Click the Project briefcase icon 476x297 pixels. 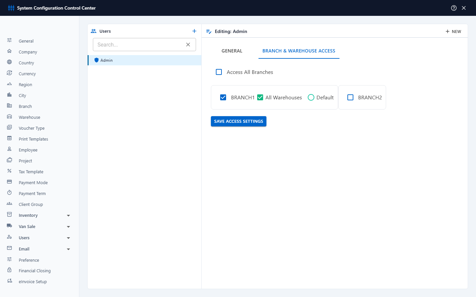pyautogui.click(x=10, y=160)
